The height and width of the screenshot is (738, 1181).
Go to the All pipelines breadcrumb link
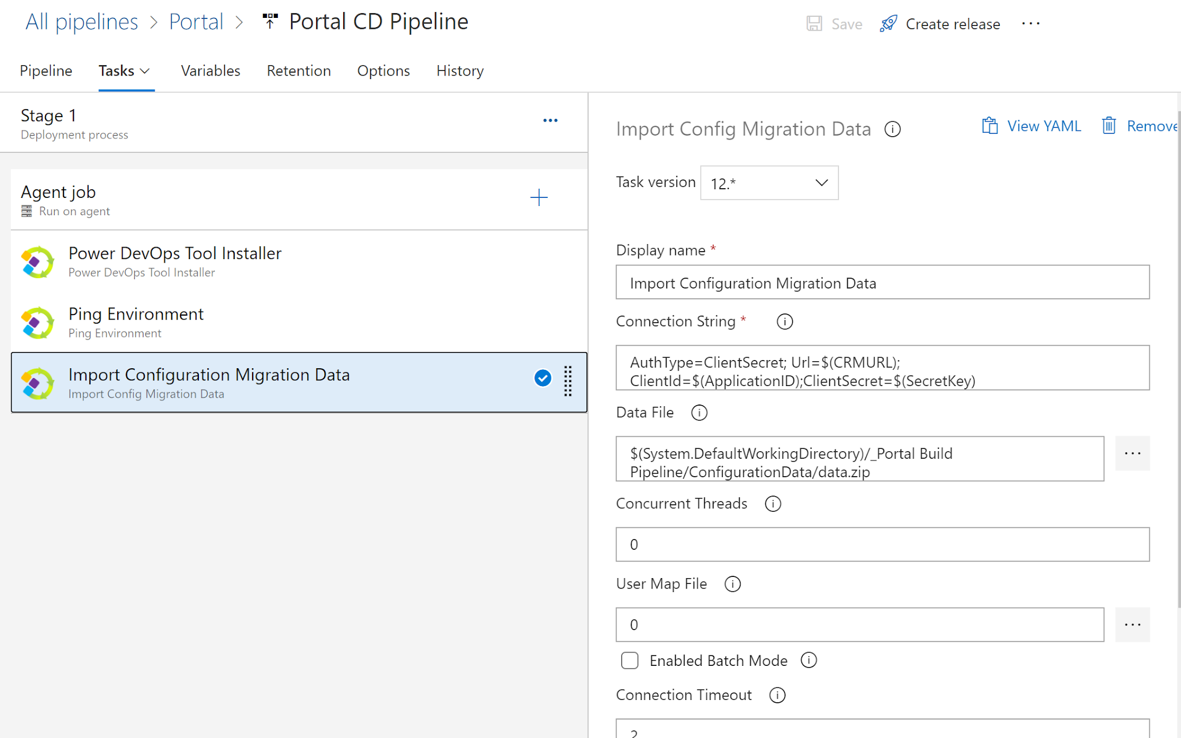click(x=82, y=22)
